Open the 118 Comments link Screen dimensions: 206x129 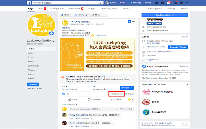(117, 94)
